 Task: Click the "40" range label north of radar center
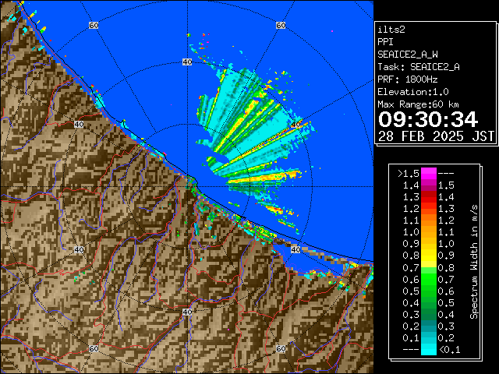pyautogui.click(x=187, y=62)
